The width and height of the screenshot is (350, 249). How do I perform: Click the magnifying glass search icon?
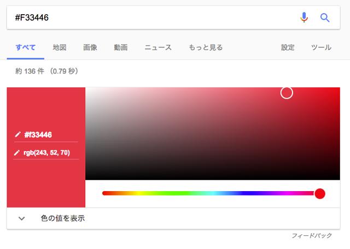point(325,17)
